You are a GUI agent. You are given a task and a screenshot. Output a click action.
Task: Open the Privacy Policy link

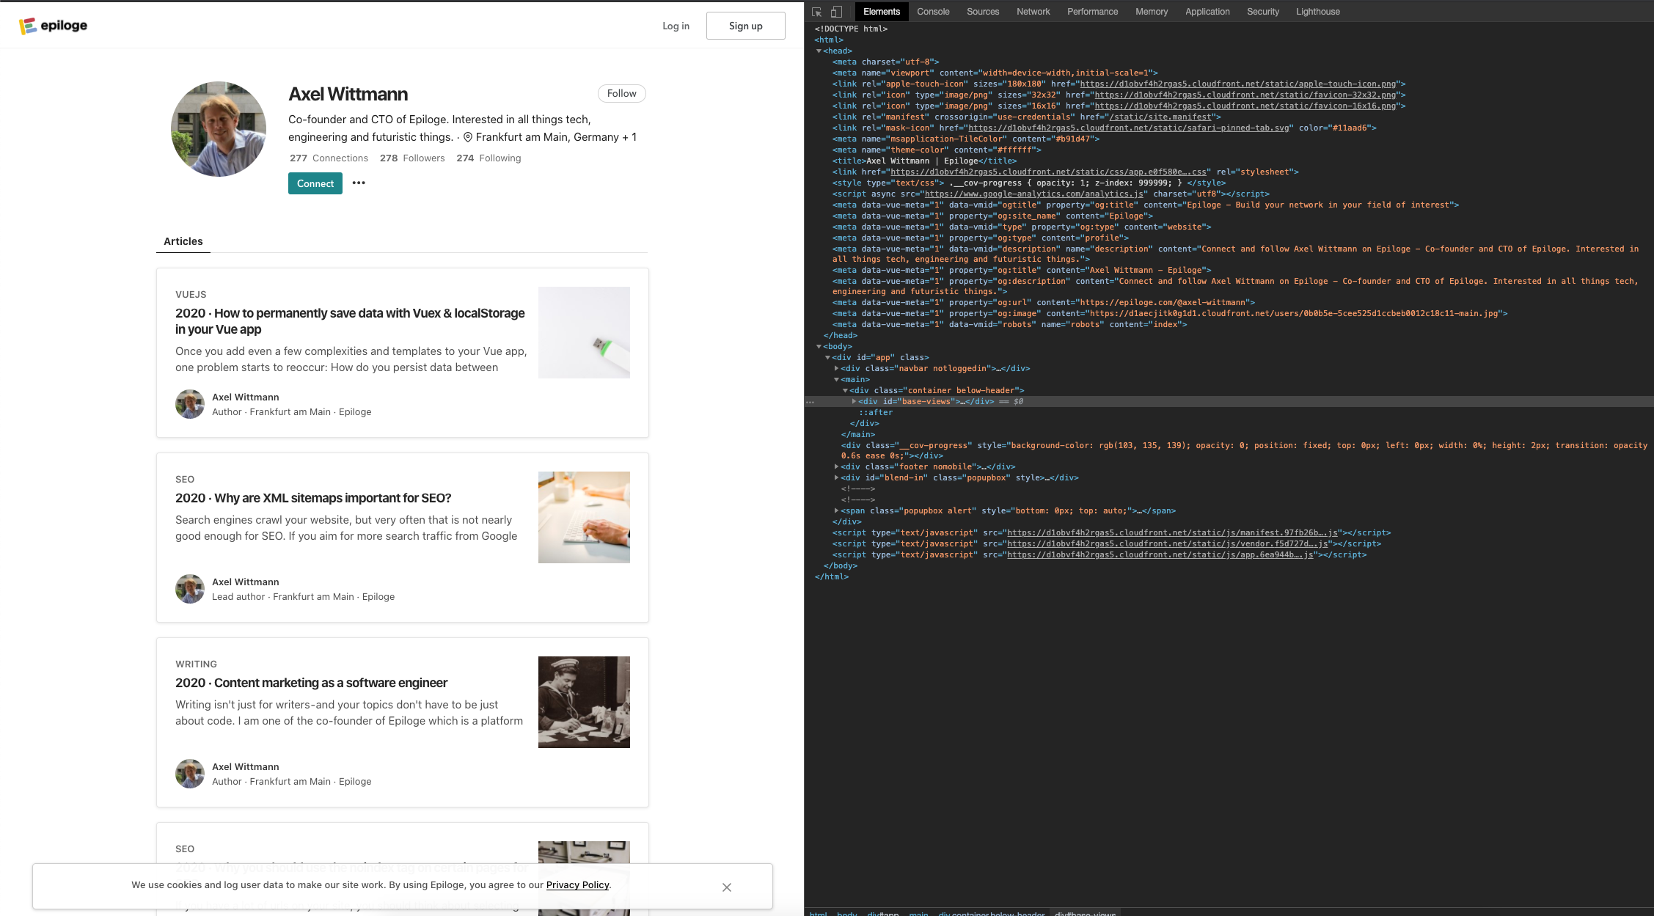point(577,884)
